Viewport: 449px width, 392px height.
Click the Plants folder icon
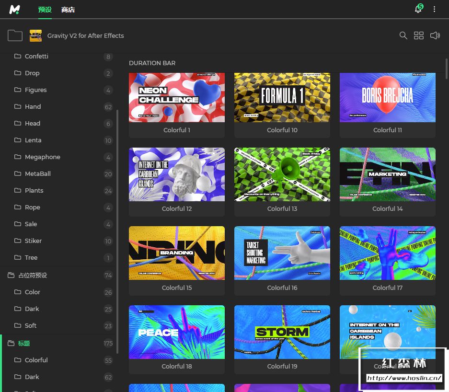18,190
